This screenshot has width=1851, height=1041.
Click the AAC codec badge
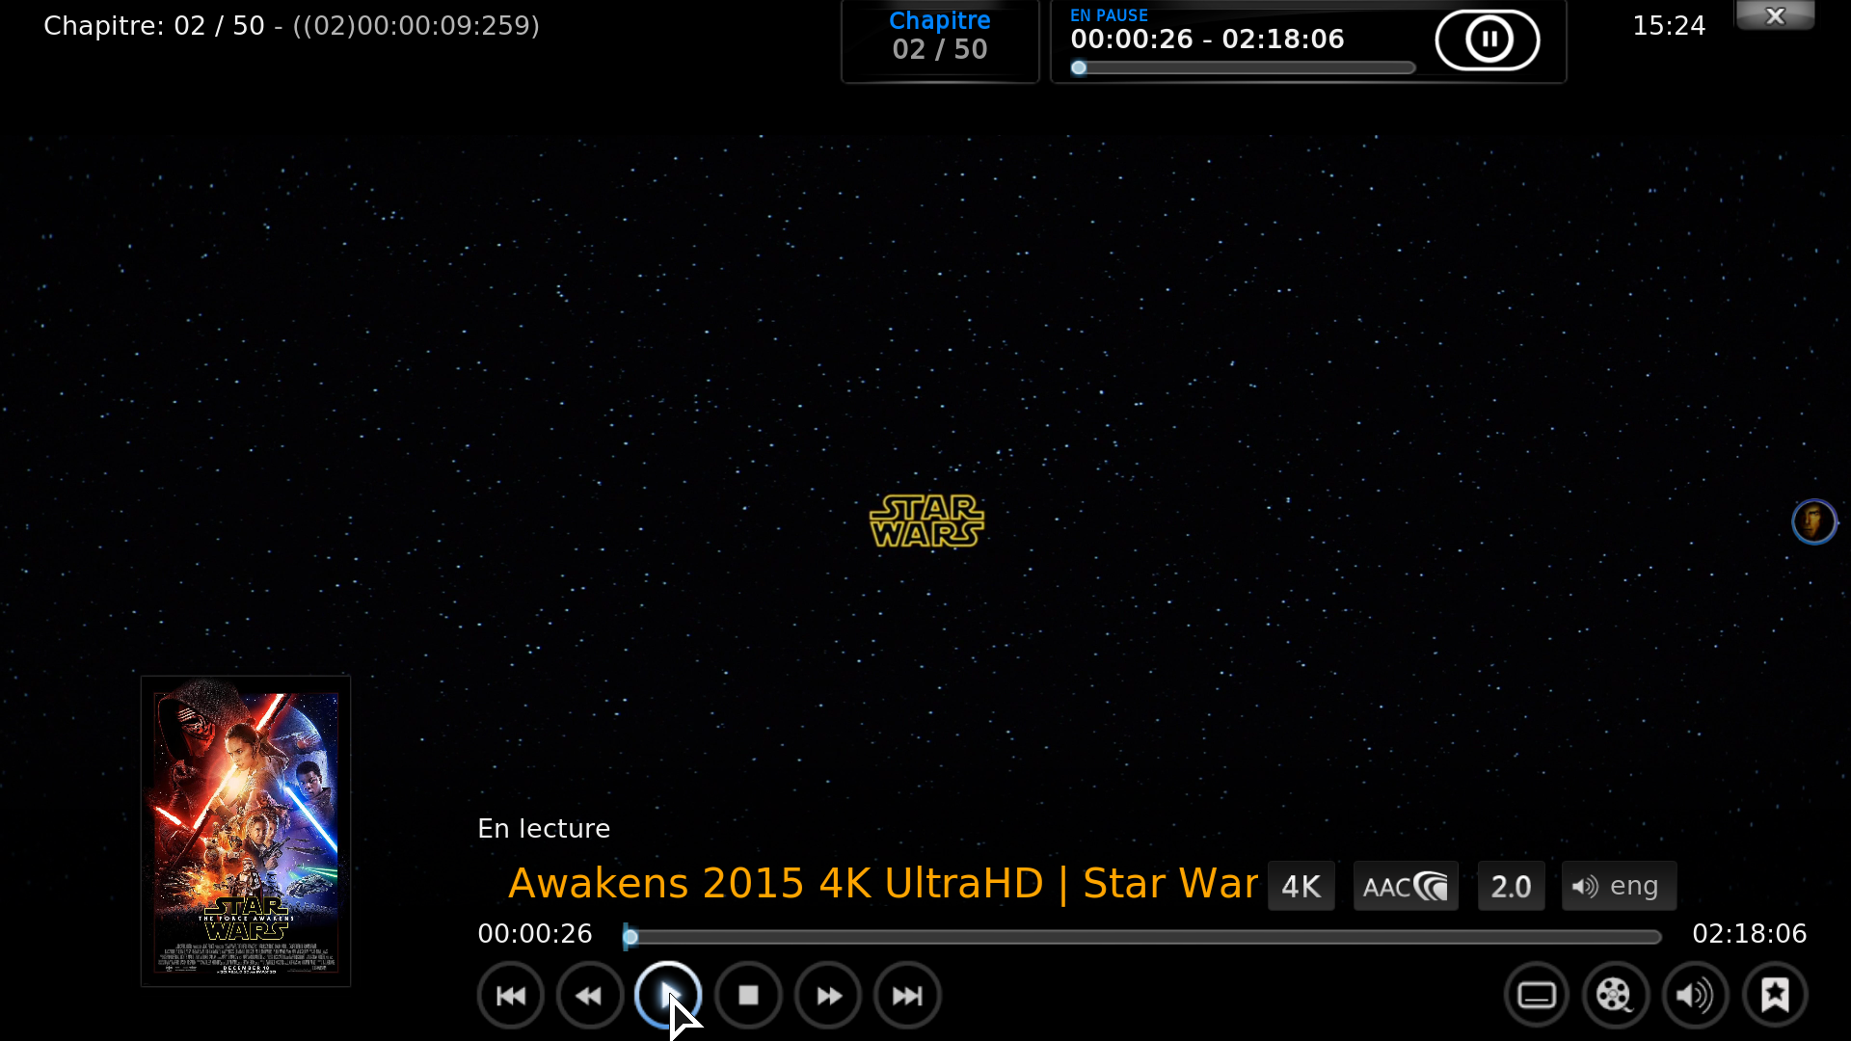[1405, 886]
